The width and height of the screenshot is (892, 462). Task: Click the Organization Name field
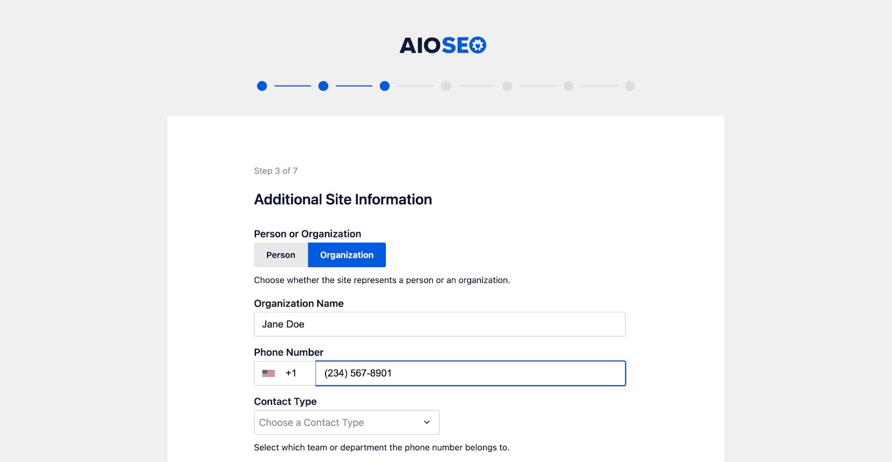439,325
